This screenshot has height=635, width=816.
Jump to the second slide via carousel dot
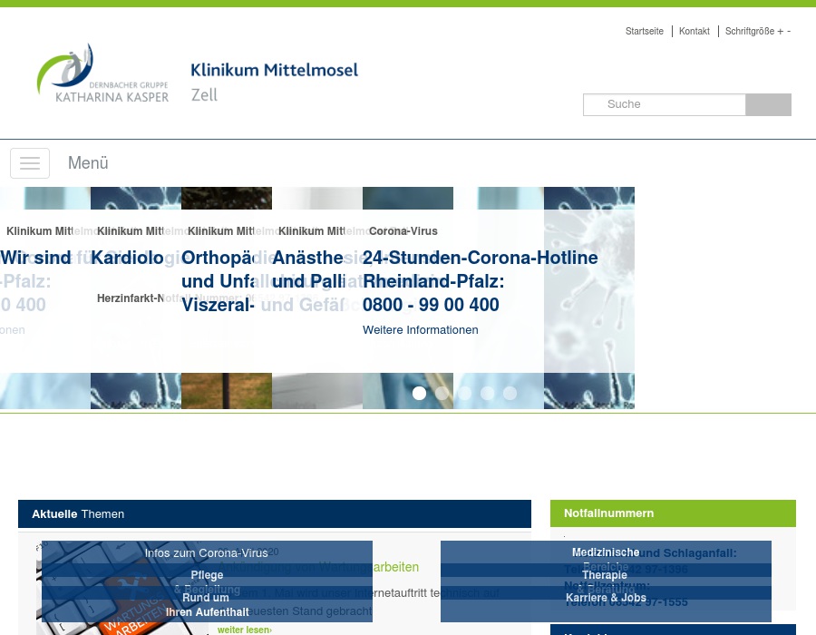pos(442,393)
